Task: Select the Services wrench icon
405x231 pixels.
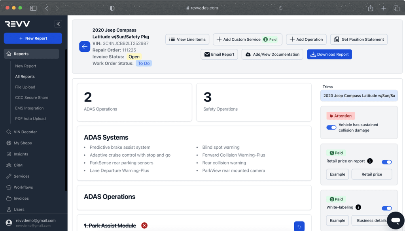Action: click(9, 176)
